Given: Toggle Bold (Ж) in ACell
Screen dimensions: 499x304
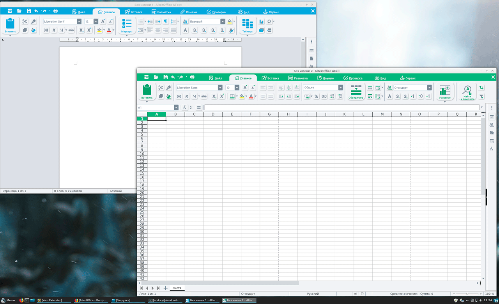Looking at the screenshot, I should 179,96.
